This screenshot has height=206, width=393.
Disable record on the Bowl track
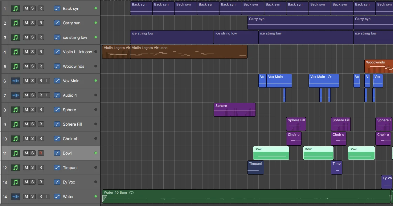click(x=40, y=153)
